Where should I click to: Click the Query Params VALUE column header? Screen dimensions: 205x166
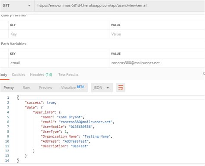(x=116, y=25)
